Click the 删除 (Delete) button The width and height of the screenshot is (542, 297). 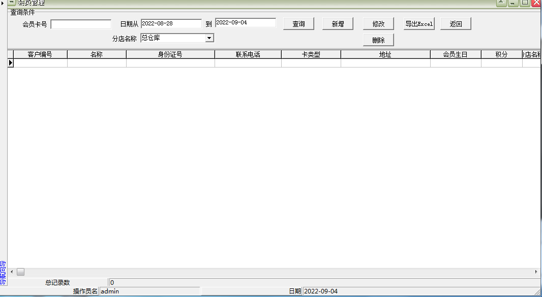pyautogui.click(x=378, y=40)
